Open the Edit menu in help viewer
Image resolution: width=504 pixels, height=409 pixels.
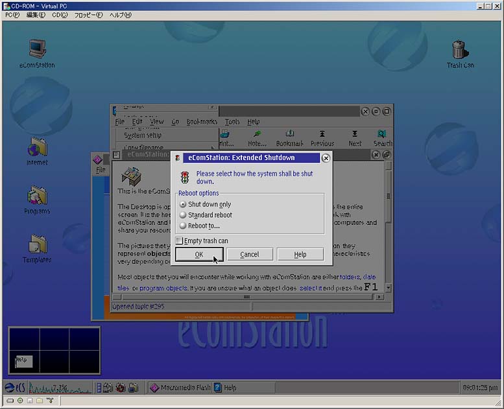coord(137,122)
